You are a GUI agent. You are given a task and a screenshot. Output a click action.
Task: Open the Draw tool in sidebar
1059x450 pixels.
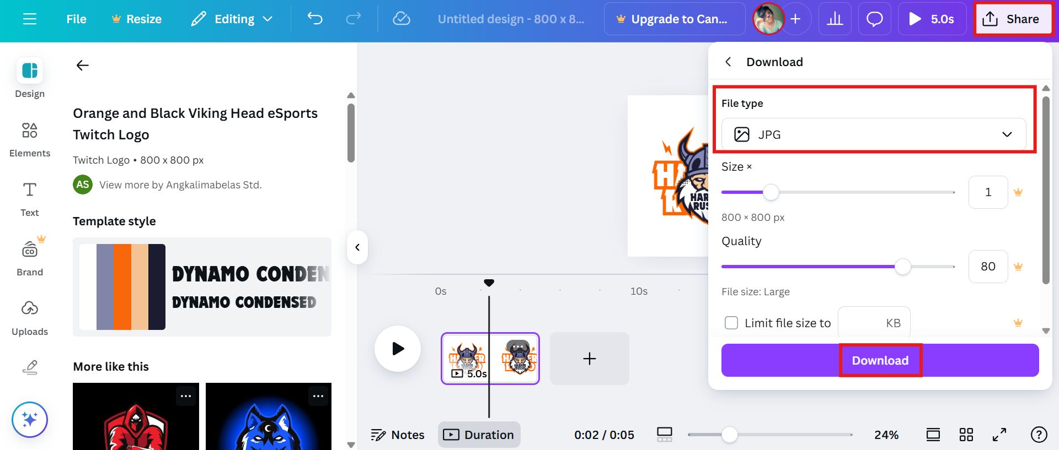tap(30, 367)
